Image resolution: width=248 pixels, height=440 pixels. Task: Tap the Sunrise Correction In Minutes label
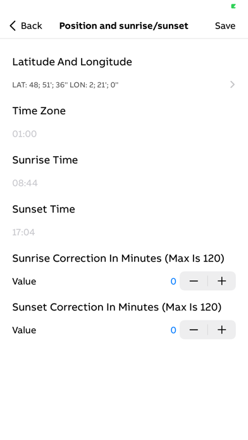coord(118,258)
